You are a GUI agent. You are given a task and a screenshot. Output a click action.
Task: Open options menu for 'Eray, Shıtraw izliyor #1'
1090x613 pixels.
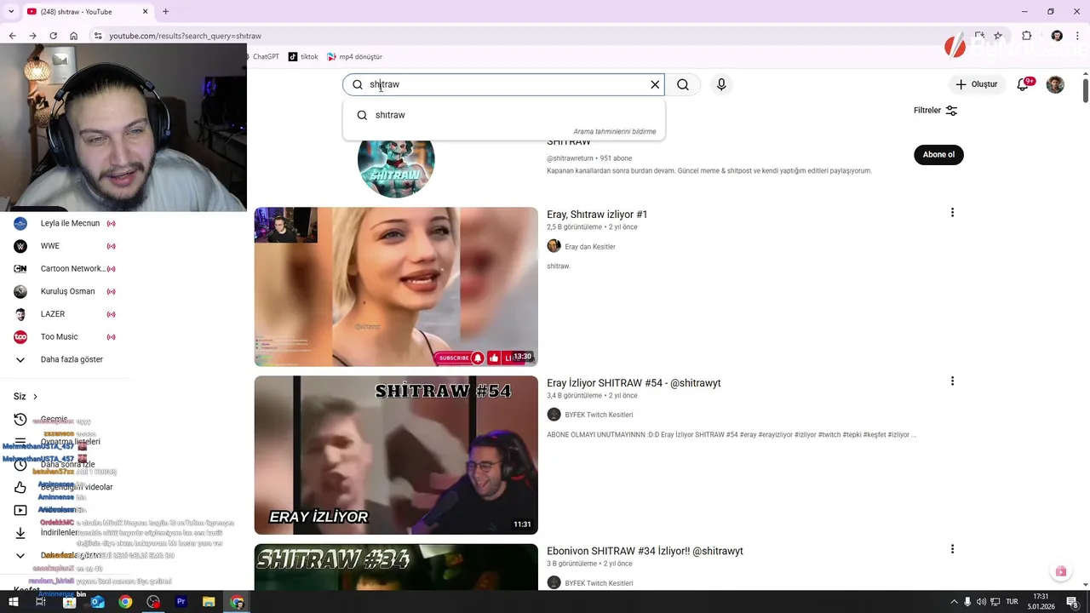pos(952,213)
